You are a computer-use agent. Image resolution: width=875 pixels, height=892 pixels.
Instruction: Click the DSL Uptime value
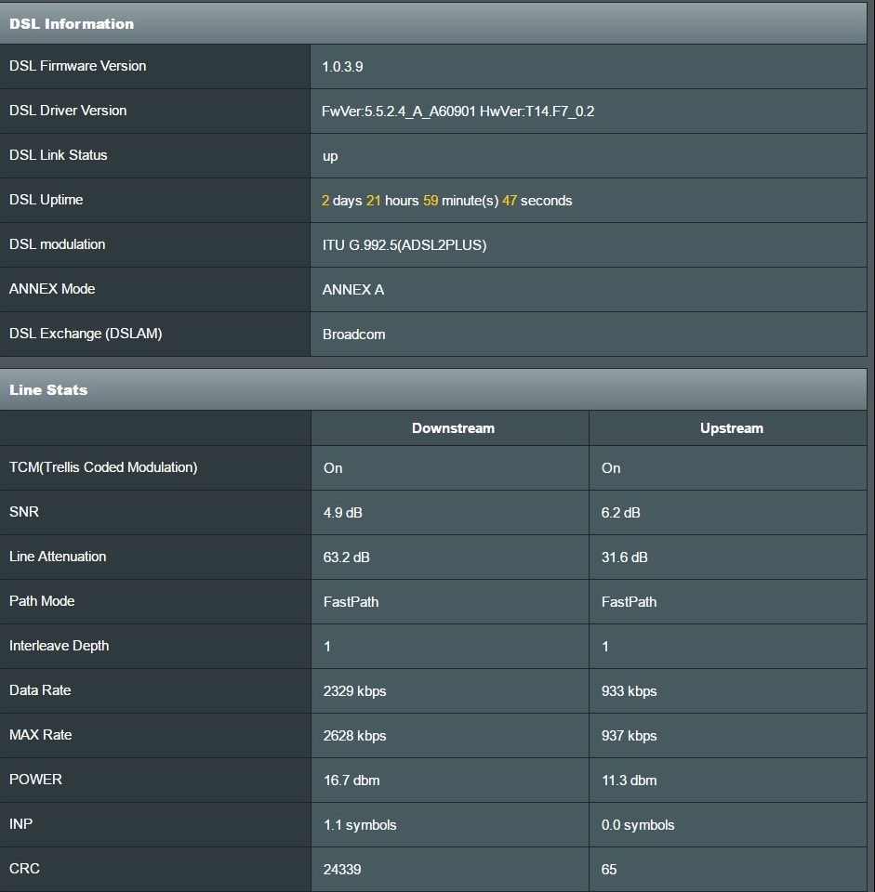[x=446, y=201]
